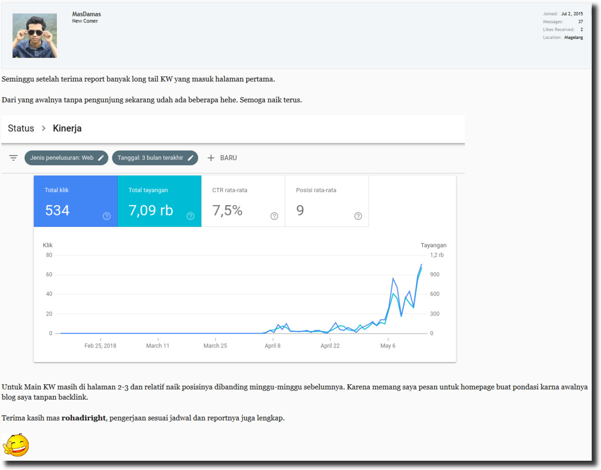This screenshot has width=601, height=470.
Task: Click the Kinerja breadcrumb title
Action: click(67, 129)
